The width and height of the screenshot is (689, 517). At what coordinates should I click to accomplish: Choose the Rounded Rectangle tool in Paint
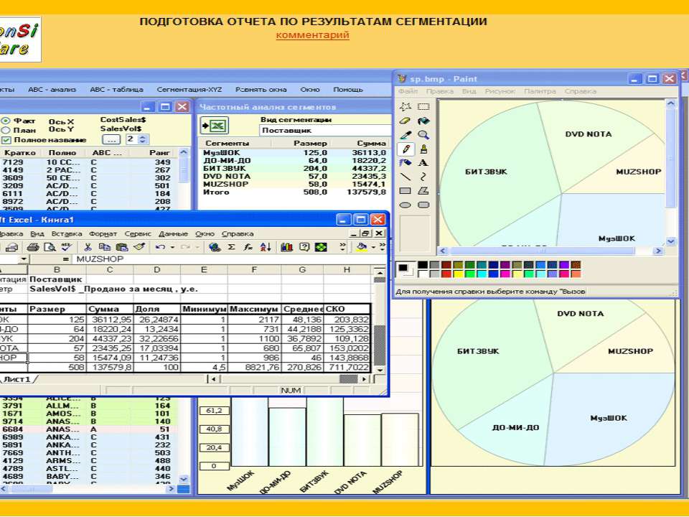pyautogui.click(x=423, y=205)
